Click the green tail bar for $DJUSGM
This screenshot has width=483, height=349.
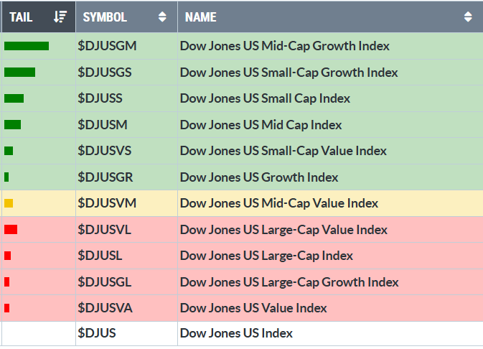[27, 46]
